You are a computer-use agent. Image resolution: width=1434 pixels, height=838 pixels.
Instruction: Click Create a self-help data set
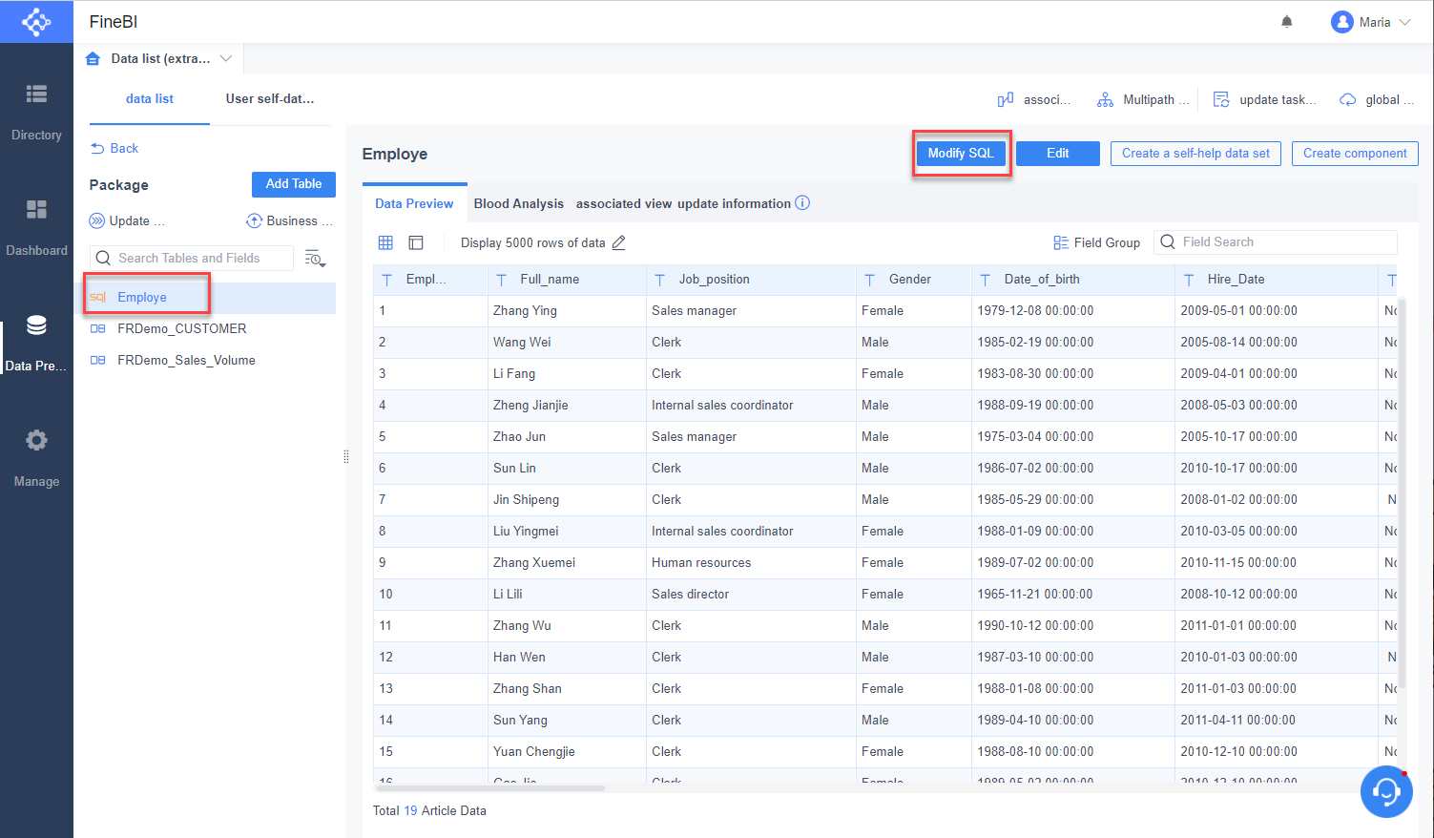1195,153
